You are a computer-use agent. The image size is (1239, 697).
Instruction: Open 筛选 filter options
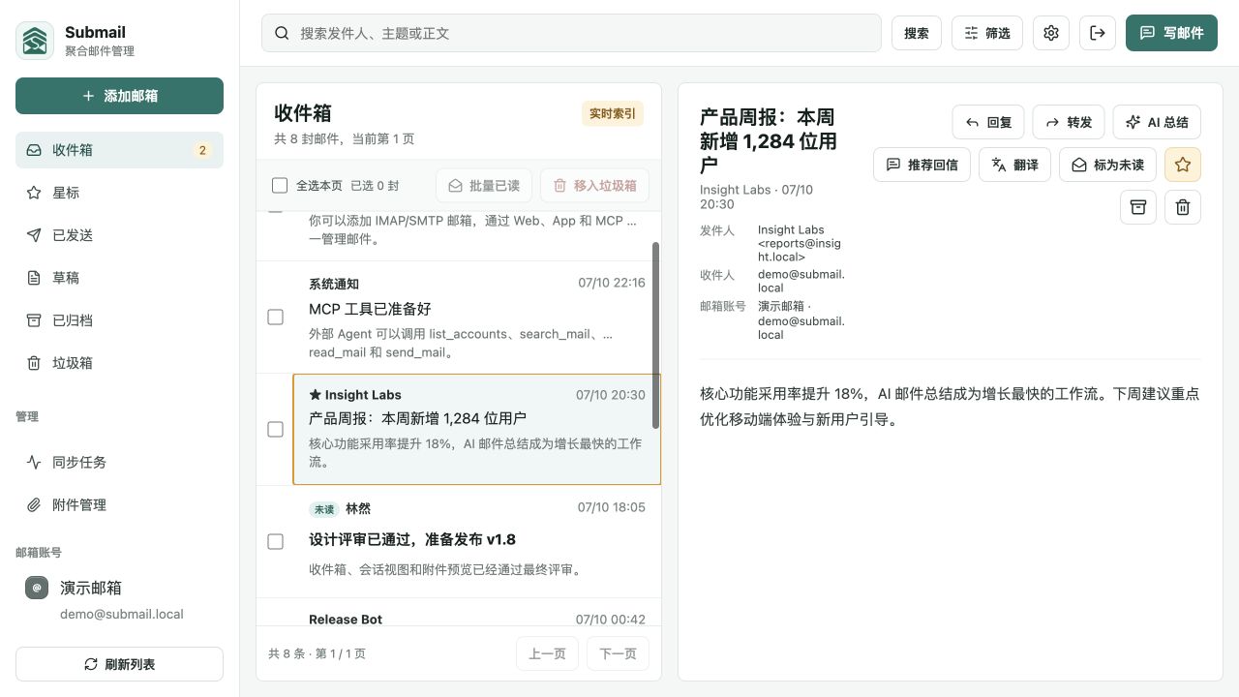(987, 33)
